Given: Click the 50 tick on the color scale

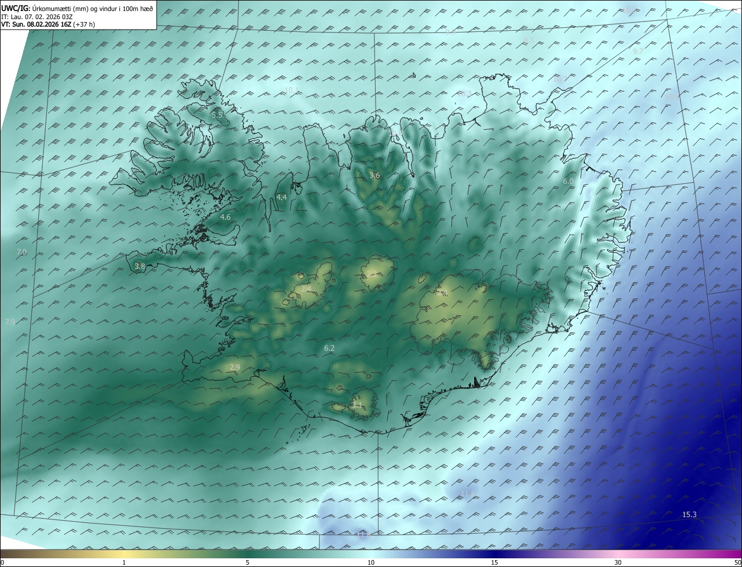Looking at the screenshot, I should (x=737, y=563).
